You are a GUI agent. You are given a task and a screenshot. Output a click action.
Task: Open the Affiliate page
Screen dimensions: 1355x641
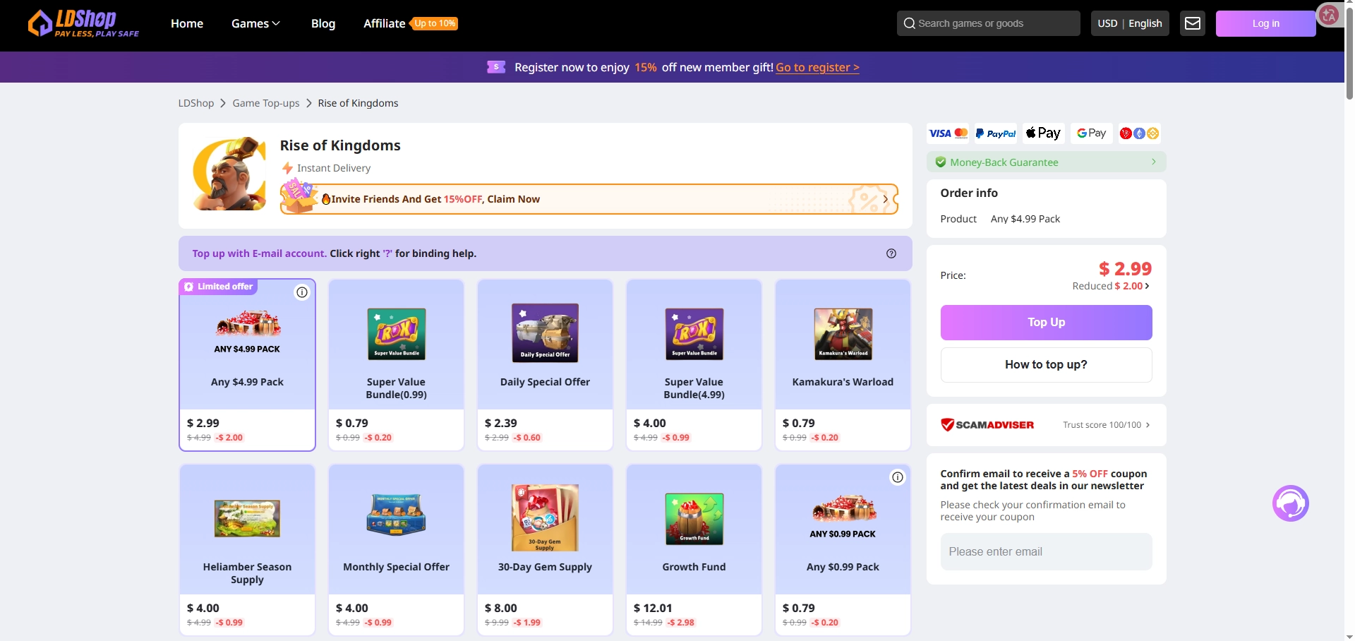384,23
